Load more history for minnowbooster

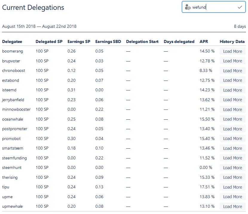(232, 110)
